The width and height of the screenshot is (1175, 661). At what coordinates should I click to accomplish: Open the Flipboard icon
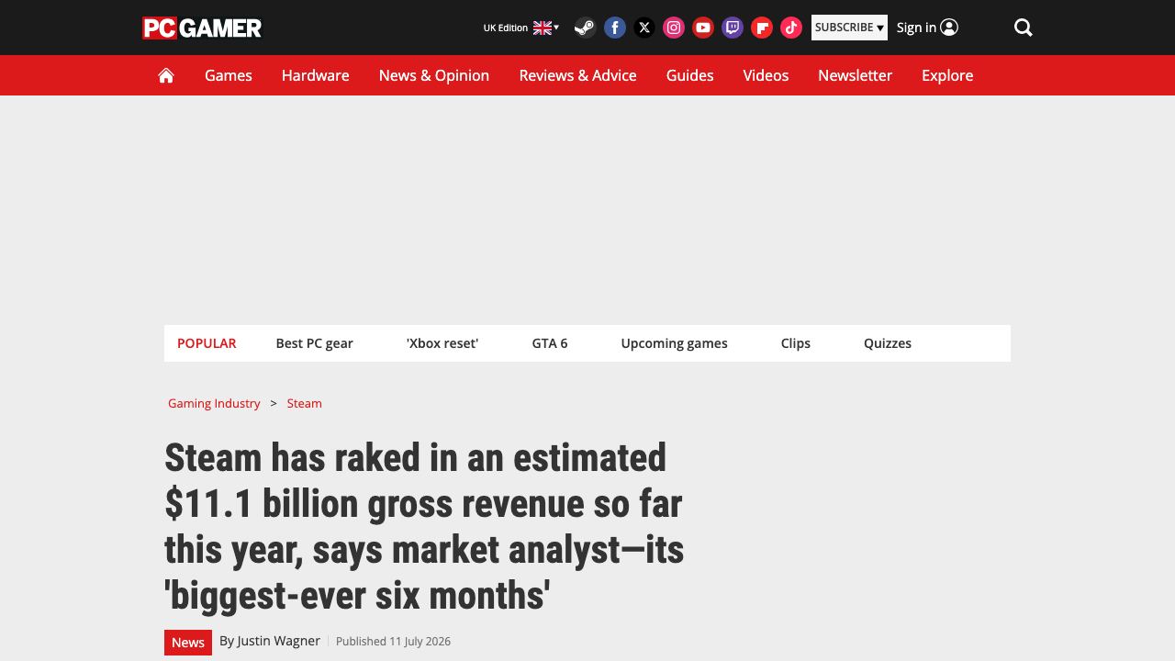click(x=762, y=28)
